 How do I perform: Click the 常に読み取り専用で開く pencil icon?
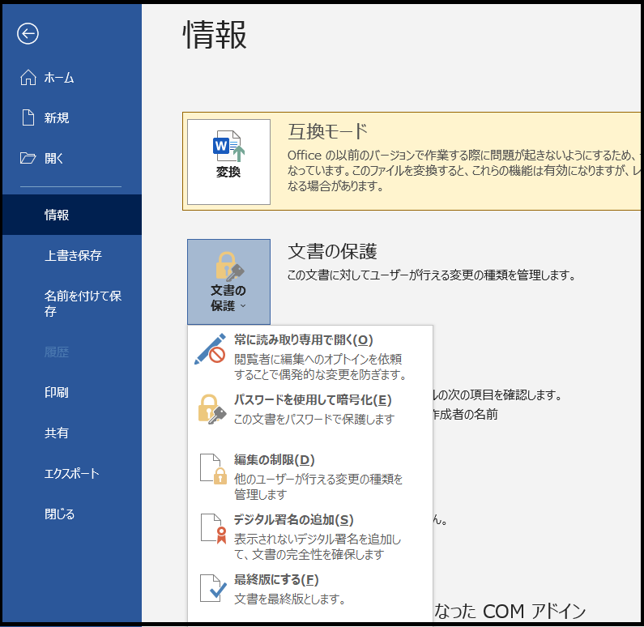pyautogui.click(x=211, y=349)
